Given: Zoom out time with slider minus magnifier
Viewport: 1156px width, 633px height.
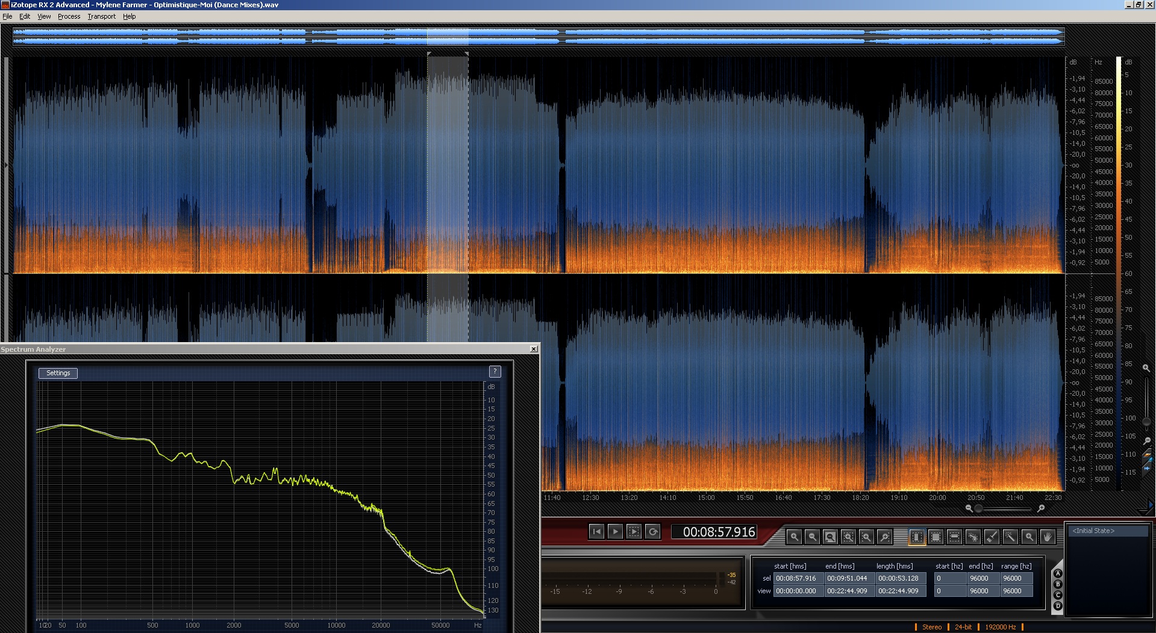Looking at the screenshot, I should coord(969,508).
